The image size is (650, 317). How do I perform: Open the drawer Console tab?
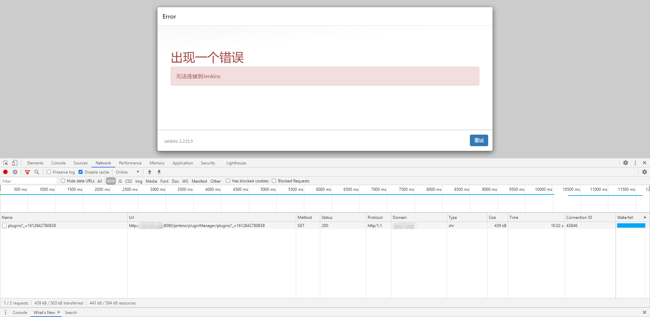[x=20, y=312]
